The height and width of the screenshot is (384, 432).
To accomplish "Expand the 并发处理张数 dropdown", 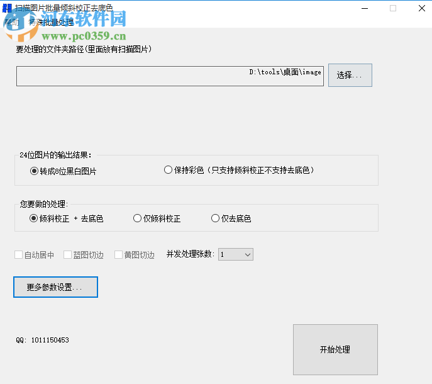I will [x=236, y=254].
